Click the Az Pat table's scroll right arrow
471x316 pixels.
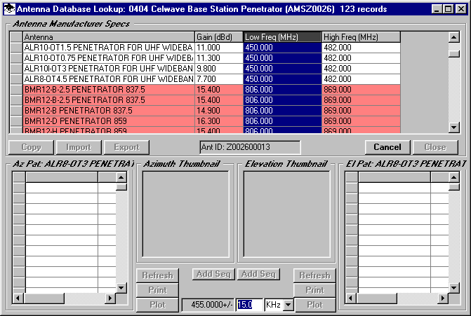point(110,298)
